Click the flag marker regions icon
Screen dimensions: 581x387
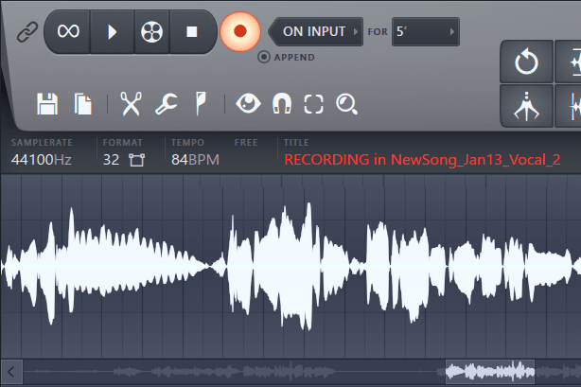[x=201, y=104]
